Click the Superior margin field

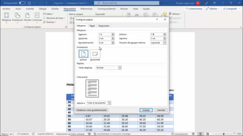[x=105, y=34]
